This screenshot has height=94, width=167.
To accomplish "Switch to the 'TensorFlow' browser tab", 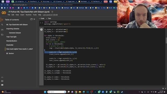I will (33, 2).
